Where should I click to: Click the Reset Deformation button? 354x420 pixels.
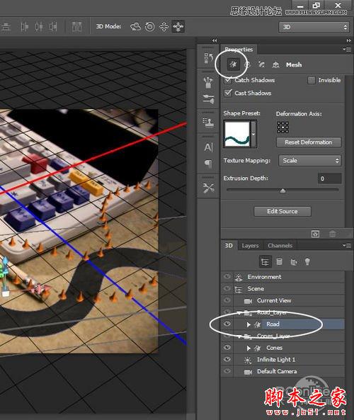tap(309, 142)
